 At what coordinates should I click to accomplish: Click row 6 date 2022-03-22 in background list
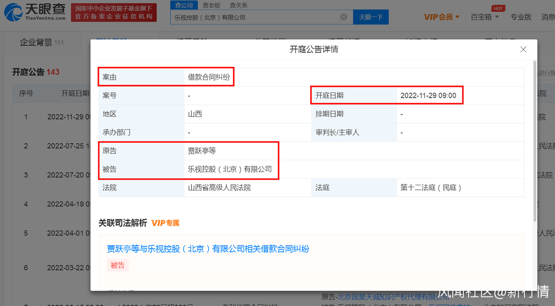pyautogui.click(x=68, y=268)
